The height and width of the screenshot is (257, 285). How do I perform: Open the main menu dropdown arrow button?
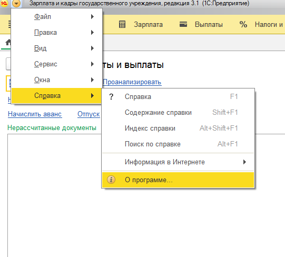(16, 3)
